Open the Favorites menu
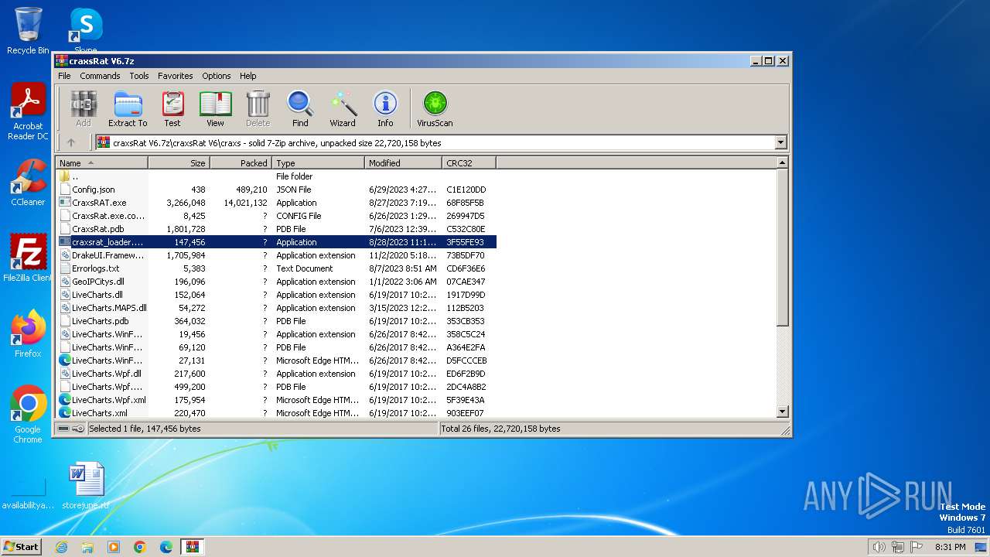The image size is (990, 557). point(176,76)
